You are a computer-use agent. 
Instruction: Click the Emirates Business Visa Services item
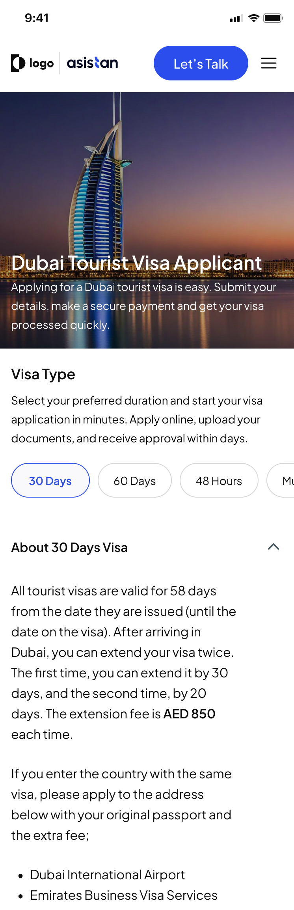(x=124, y=895)
